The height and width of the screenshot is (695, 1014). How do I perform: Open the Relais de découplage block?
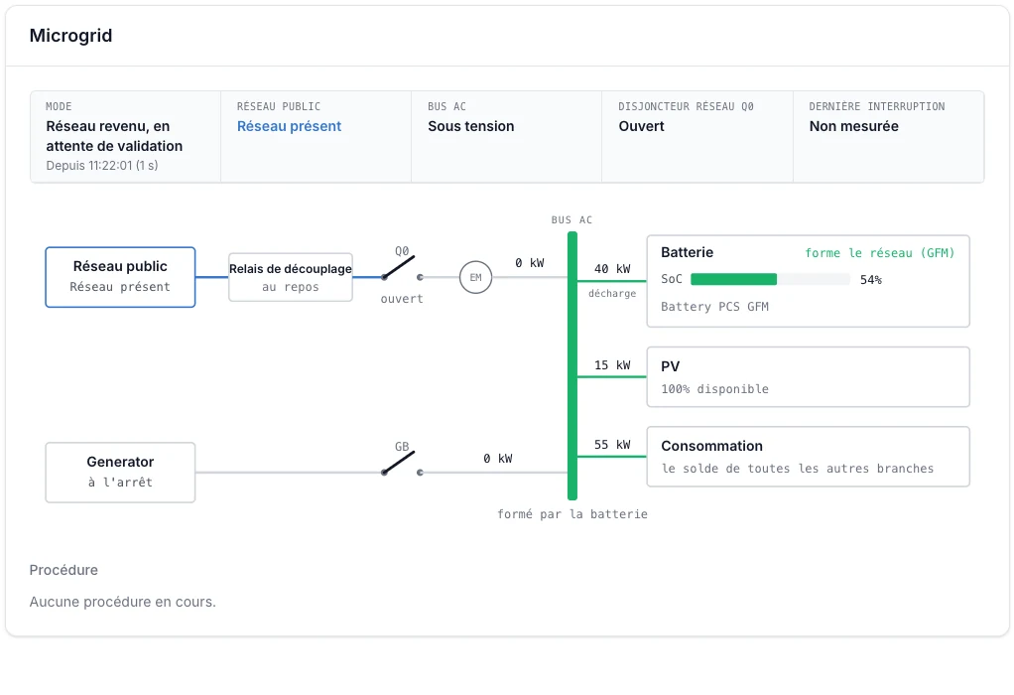tap(291, 277)
